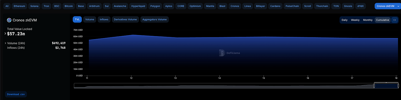
Task: View the dYdX chain
Action: click(x=360, y=6)
